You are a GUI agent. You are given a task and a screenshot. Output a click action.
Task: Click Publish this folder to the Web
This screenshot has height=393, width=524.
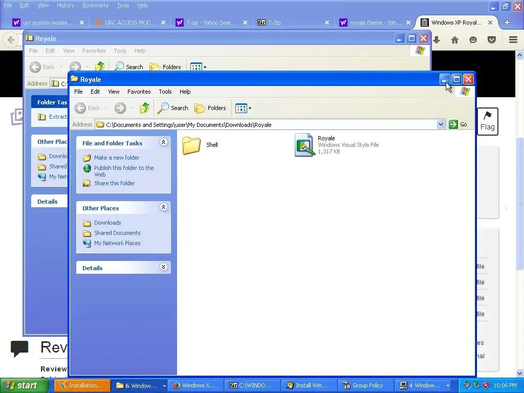pyautogui.click(x=124, y=171)
